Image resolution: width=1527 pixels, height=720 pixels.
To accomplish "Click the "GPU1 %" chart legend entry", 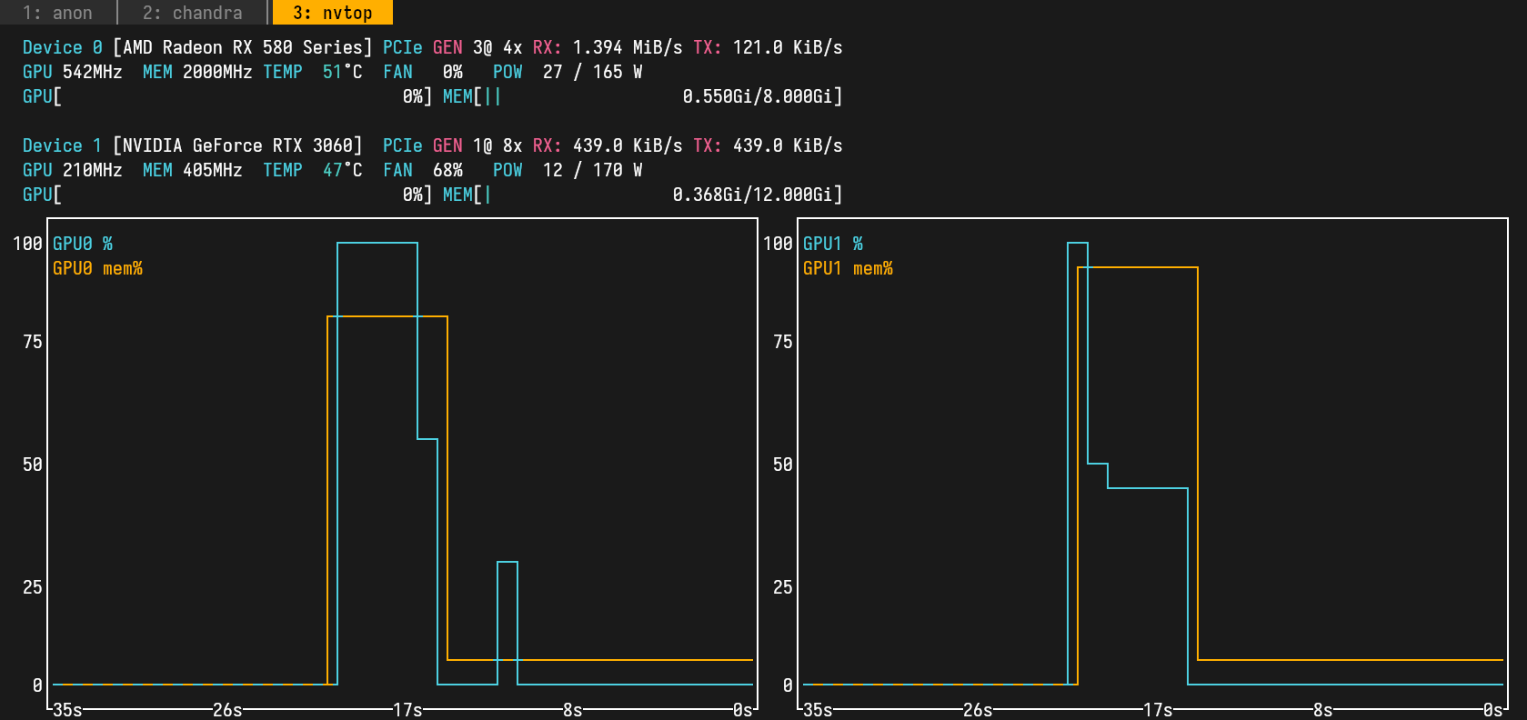I will click(x=833, y=244).
